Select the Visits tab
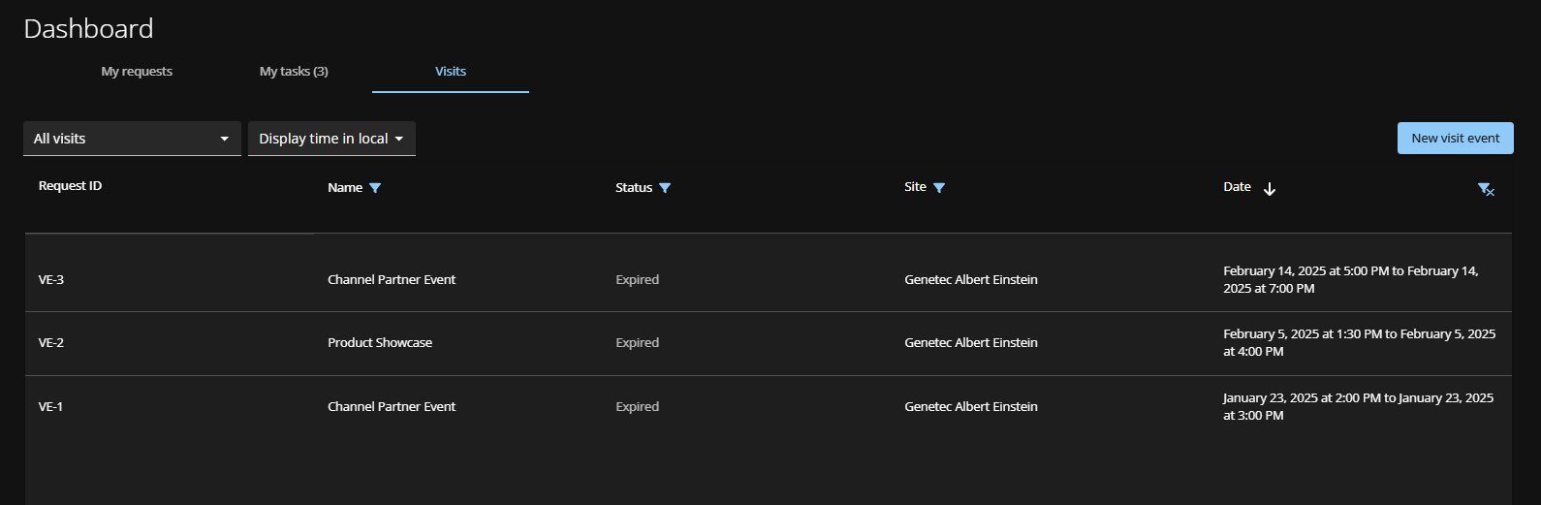This screenshot has height=505, width=1541. (451, 72)
